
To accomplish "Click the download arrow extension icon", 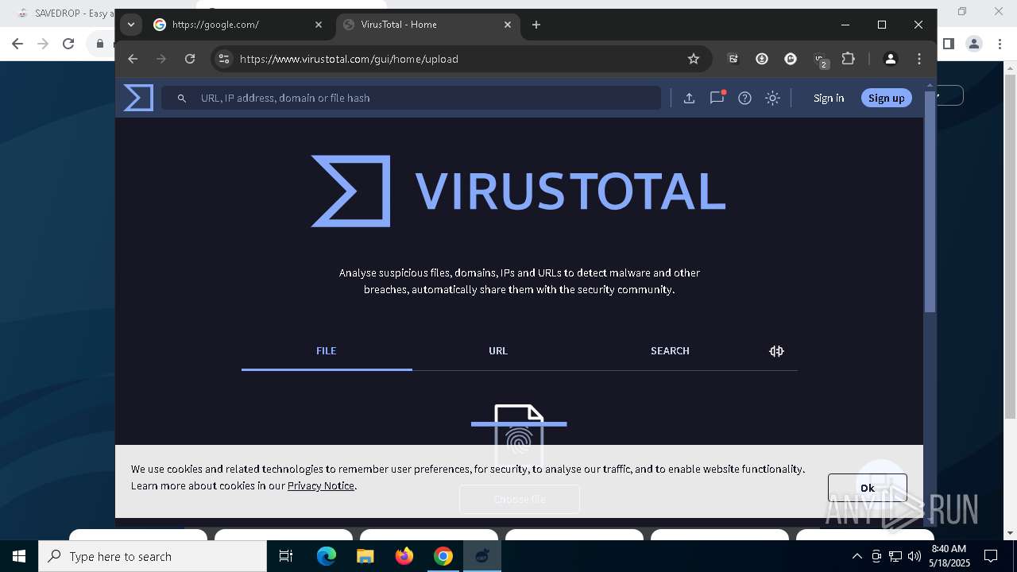I will click(x=762, y=59).
